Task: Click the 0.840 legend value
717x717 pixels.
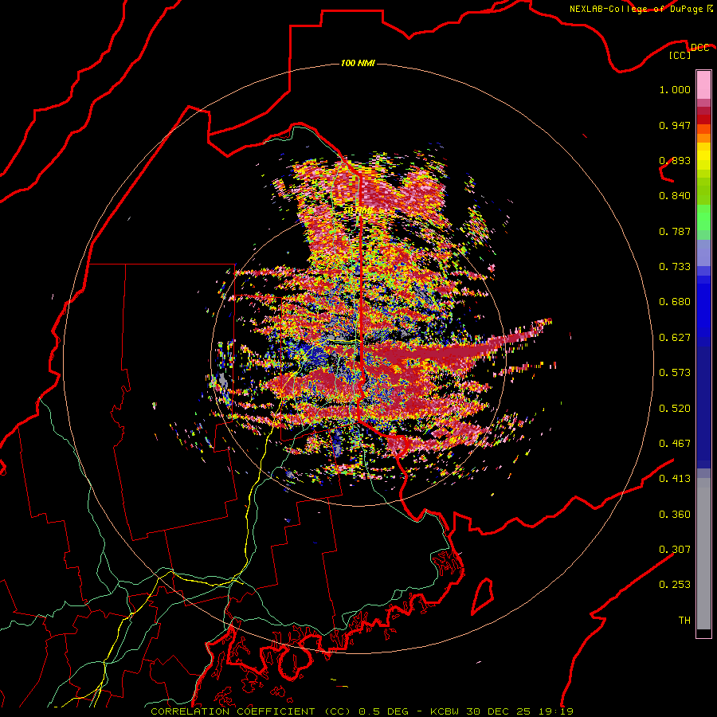Action: (675, 196)
